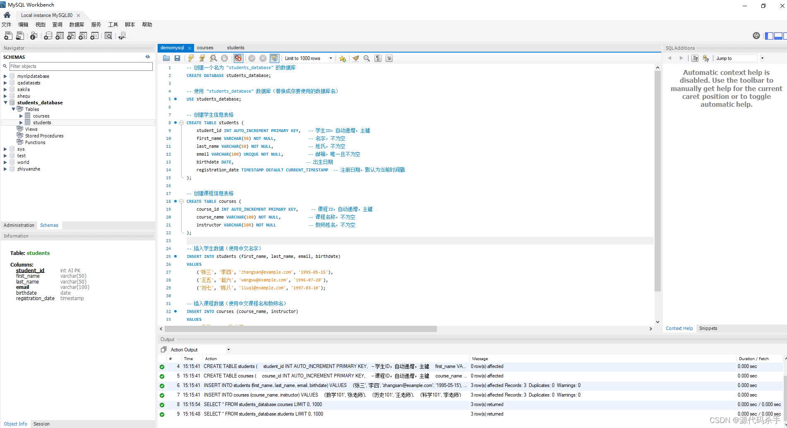Switch to the students editor tab
Image resolution: width=787 pixels, height=428 pixels.
(235, 48)
